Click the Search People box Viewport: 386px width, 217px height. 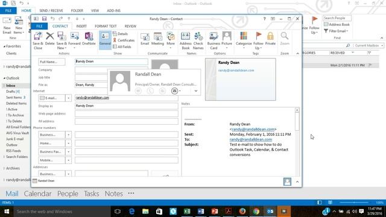coord(337,18)
